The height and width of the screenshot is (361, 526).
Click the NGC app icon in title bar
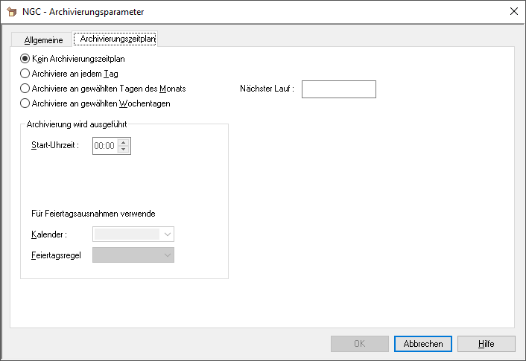(x=12, y=12)
